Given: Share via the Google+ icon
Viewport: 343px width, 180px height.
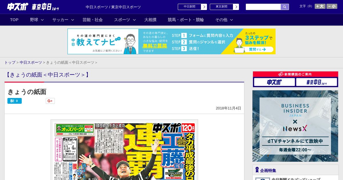Looking at the screenshot, I should [50, 101].
